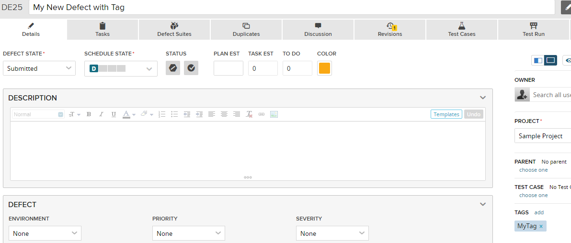Image resolution: width=571 pixels, height=243 pixels.
Task: Click the Templates button
Action: pos(446,114)
